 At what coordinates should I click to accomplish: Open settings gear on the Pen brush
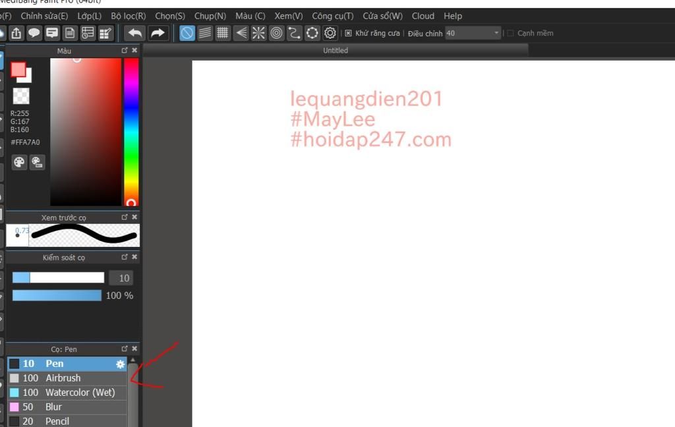pos(120,364)
